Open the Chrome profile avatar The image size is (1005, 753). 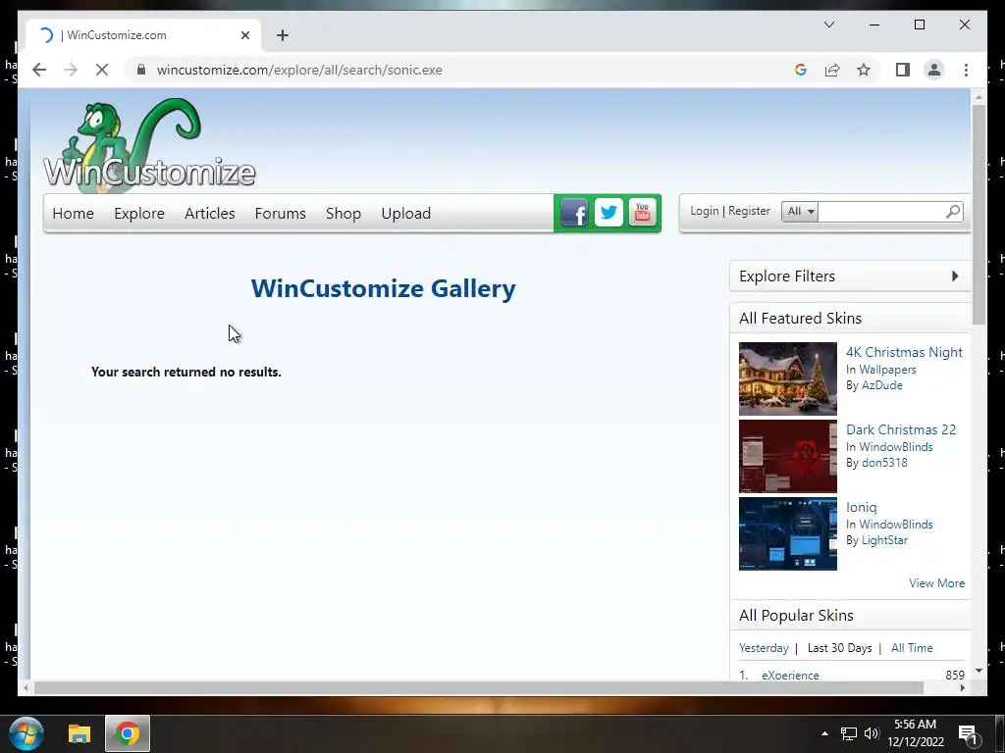[x=934, y=70]
